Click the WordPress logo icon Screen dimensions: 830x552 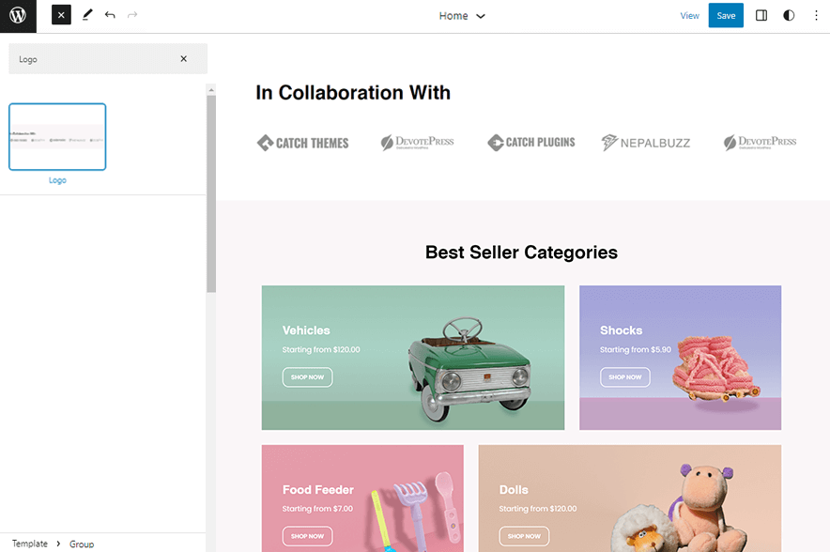click(18, 16)
